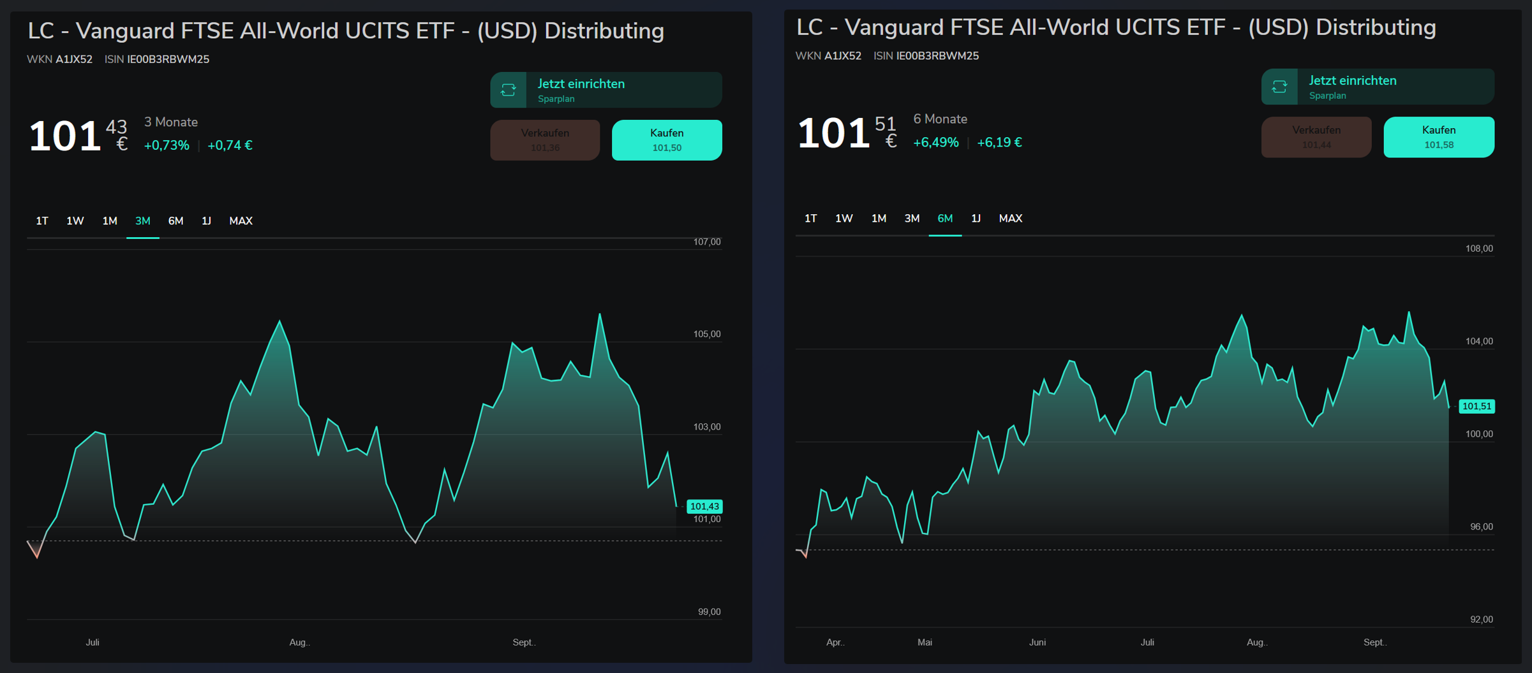Switch left chart to 6M range

coord(175,221)
